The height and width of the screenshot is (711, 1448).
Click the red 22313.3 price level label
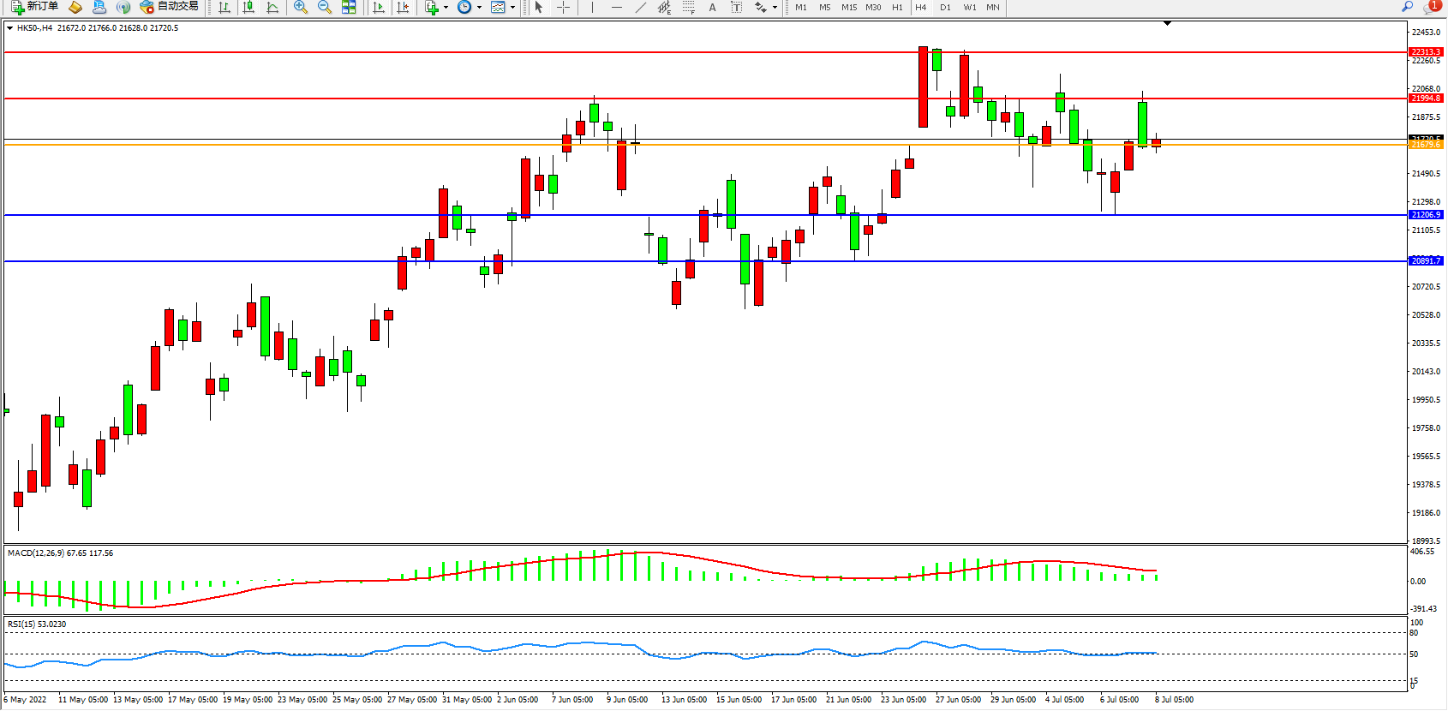[1426, 52]
